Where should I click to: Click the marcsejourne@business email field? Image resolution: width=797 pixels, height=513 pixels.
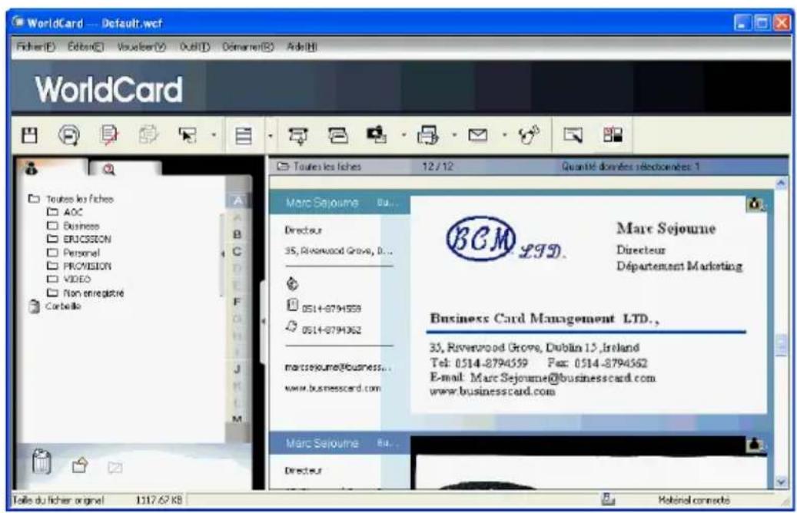pos(338,367)
